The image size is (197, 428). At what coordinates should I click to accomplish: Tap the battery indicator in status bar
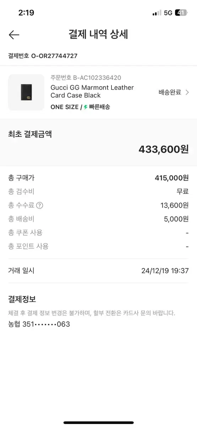click(x=181, y=13)
